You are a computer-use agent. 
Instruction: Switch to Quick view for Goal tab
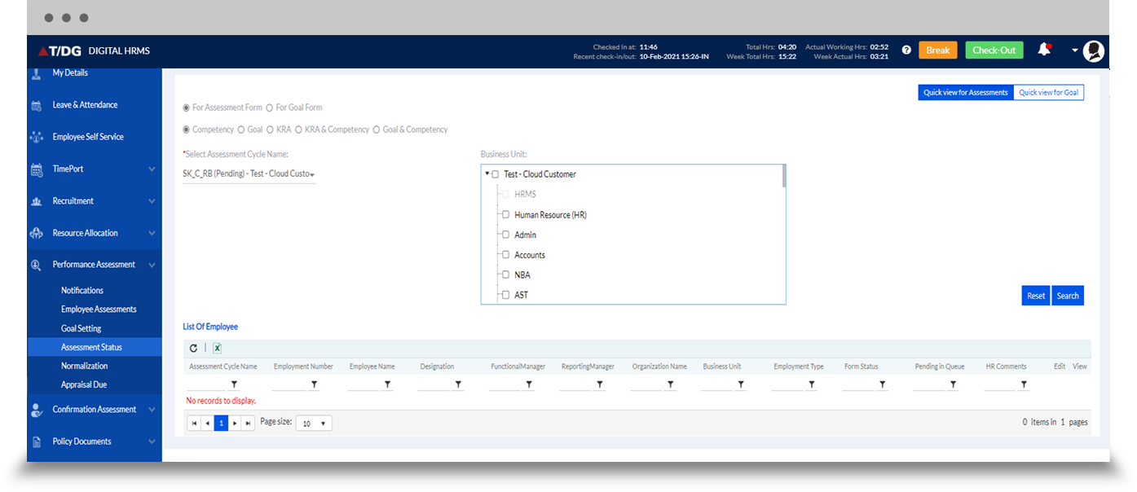(x=1048, y=93)
